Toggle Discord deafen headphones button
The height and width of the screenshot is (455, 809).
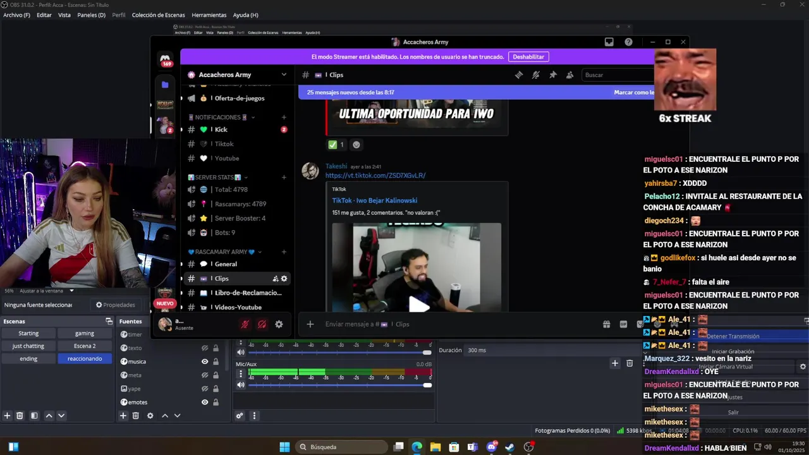262,324
